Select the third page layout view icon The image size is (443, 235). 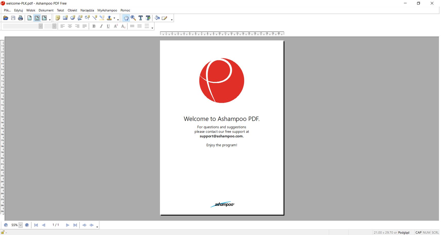click(x=44, y=18)
